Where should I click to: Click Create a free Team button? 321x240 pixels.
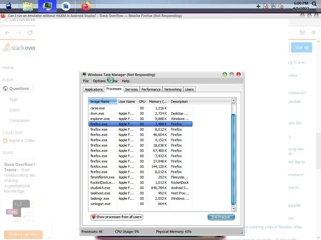point(23,234)
